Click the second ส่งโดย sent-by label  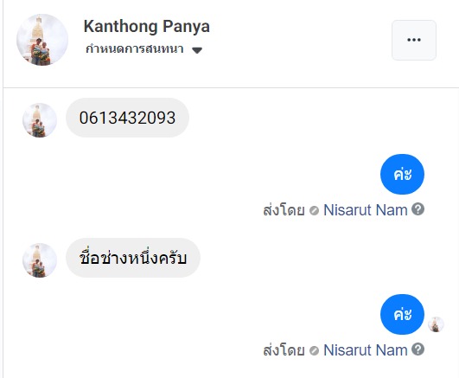point(284,350)
